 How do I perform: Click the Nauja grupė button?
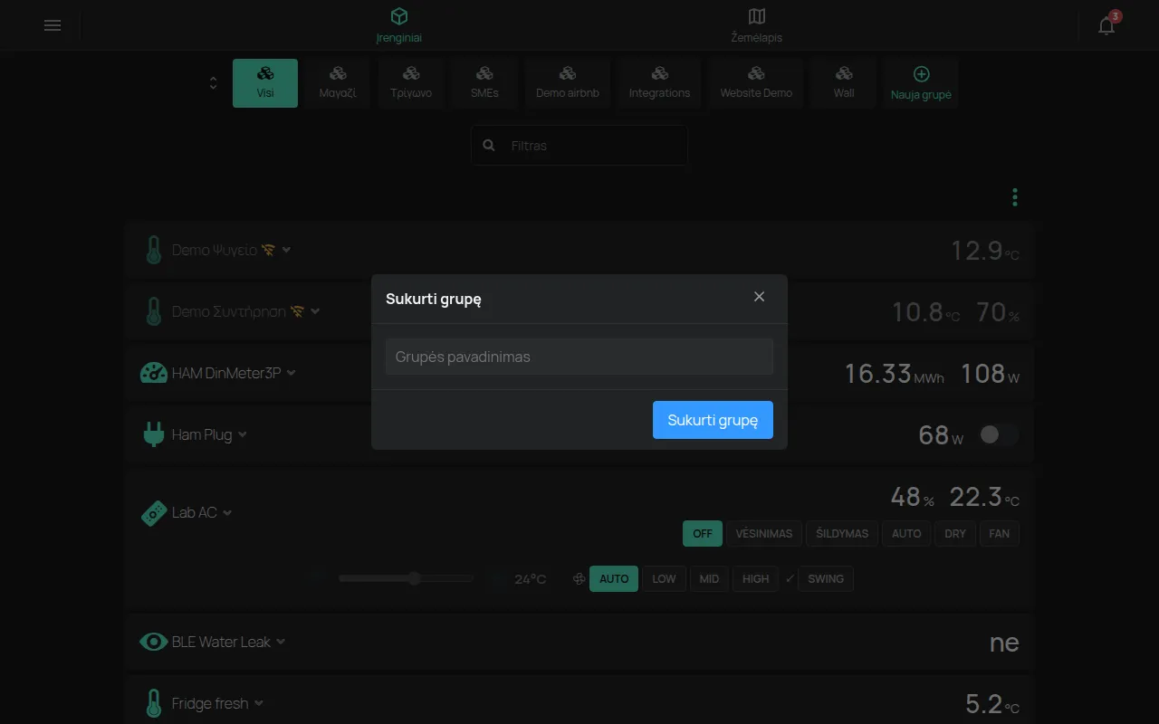tap(921, 83)
